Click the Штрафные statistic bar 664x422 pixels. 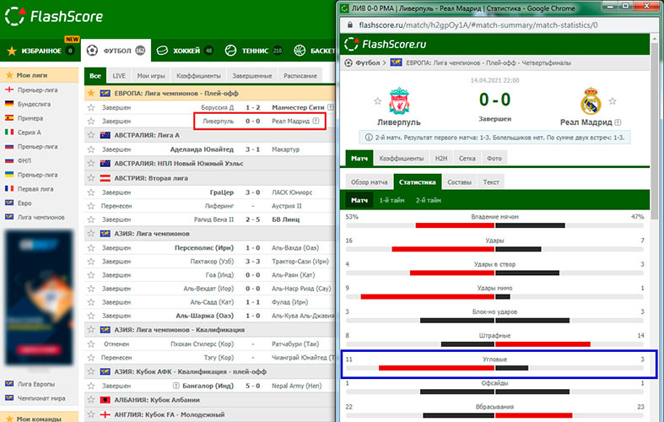click(x=494, y=344)
